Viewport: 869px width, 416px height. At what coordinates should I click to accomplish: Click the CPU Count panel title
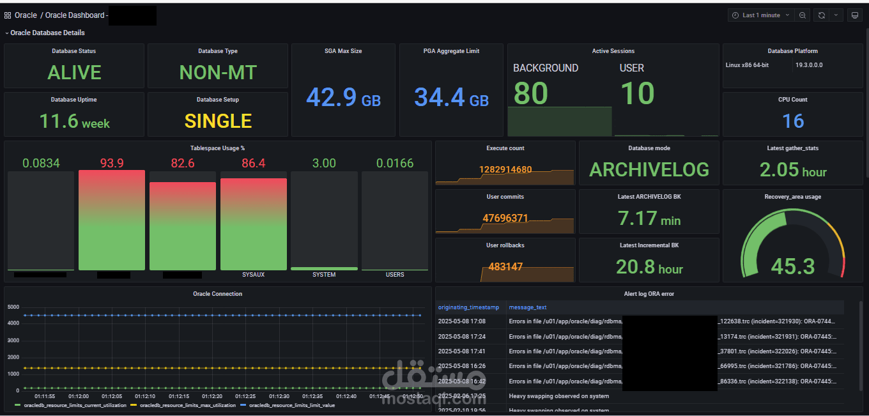793,100
